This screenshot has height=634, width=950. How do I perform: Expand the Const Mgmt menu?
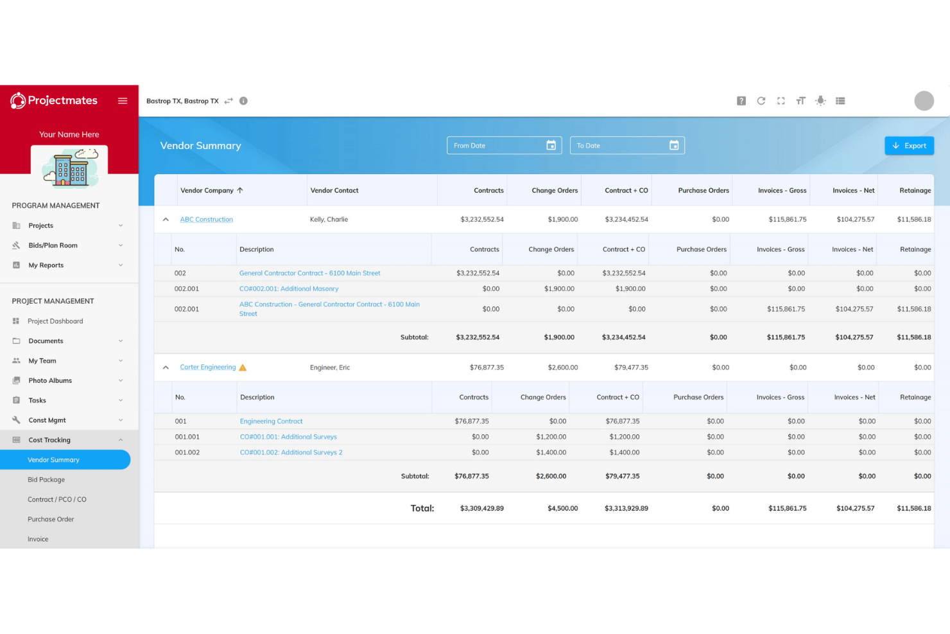click(x=69, y=420)
